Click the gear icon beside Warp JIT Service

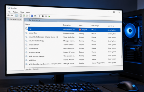(x=26, y=52)
